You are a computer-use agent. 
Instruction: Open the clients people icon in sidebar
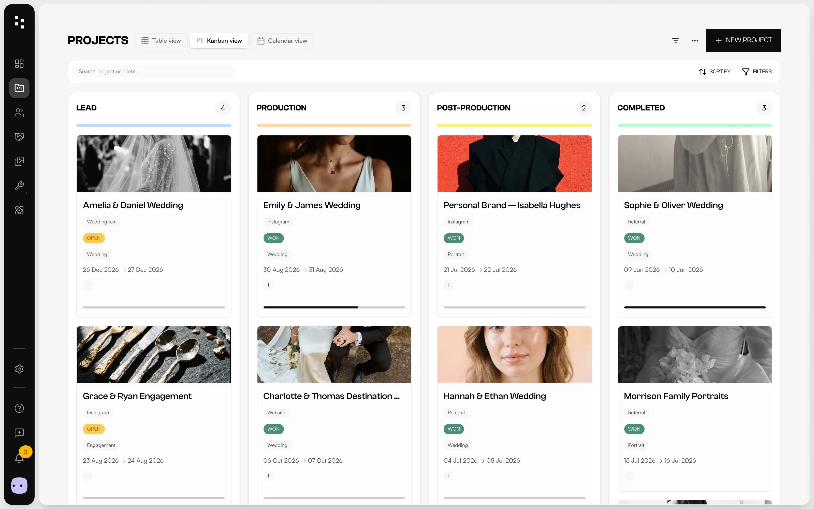19,112
